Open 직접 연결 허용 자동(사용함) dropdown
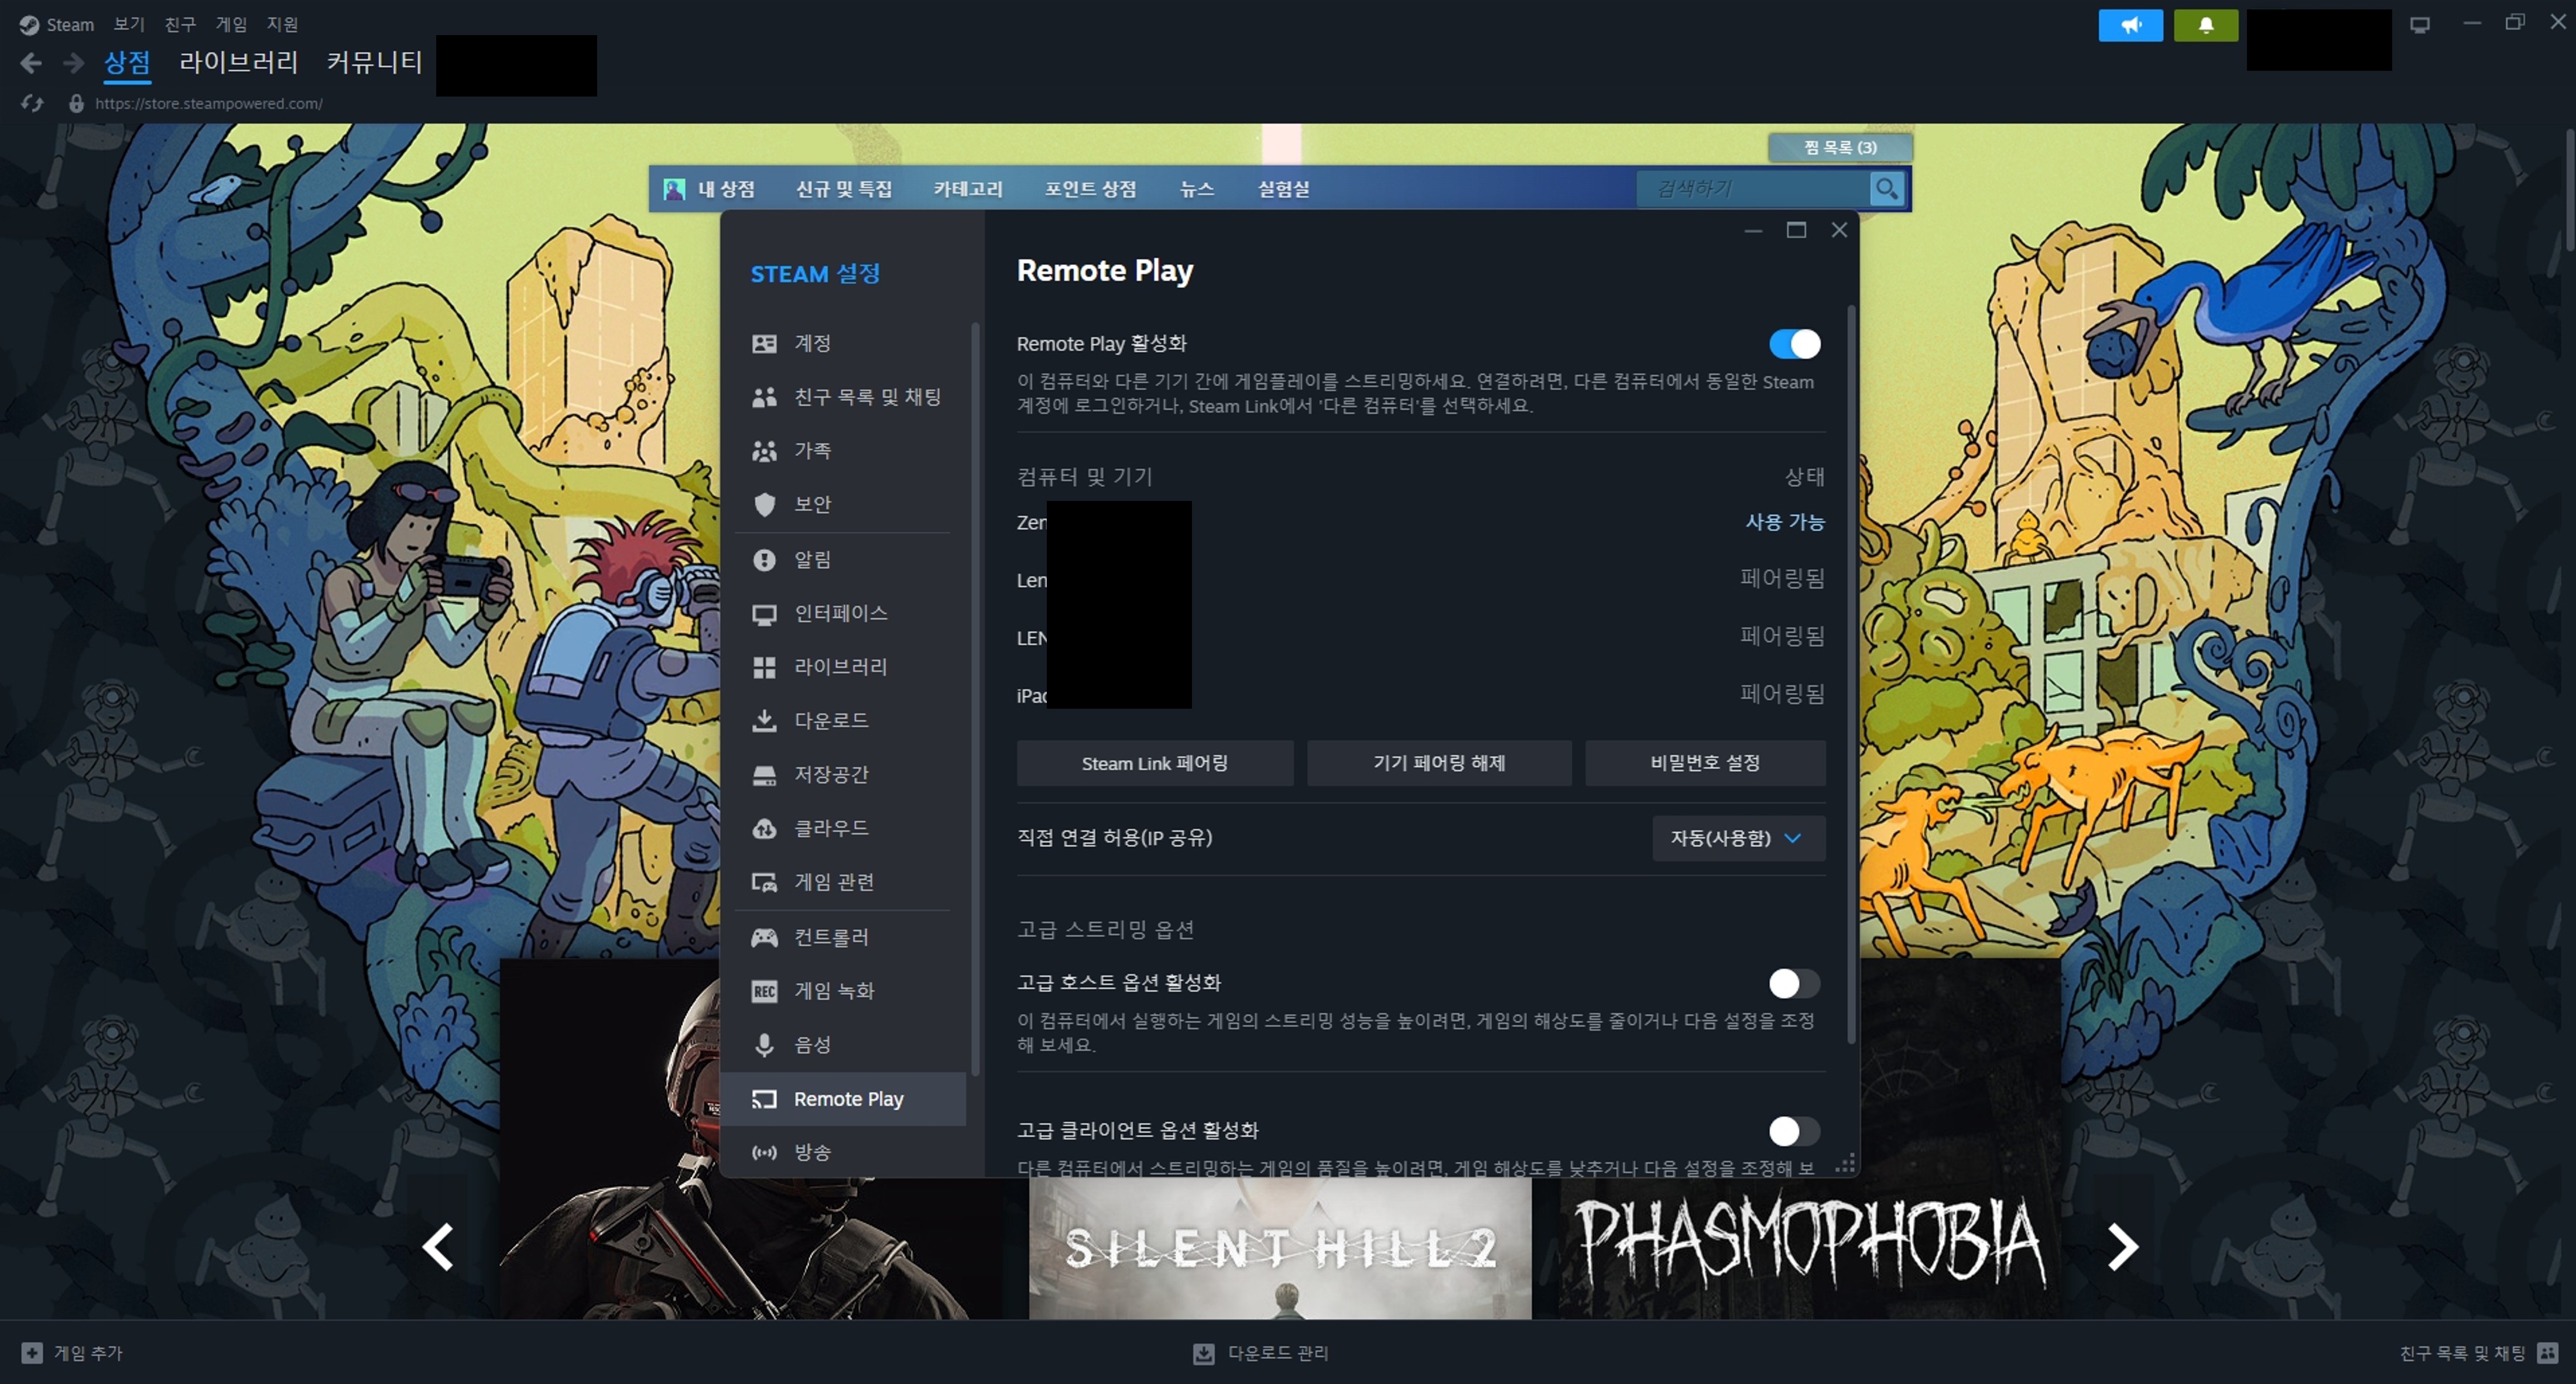Viewport: 2576px width, 1384px height. point(1738,839)
